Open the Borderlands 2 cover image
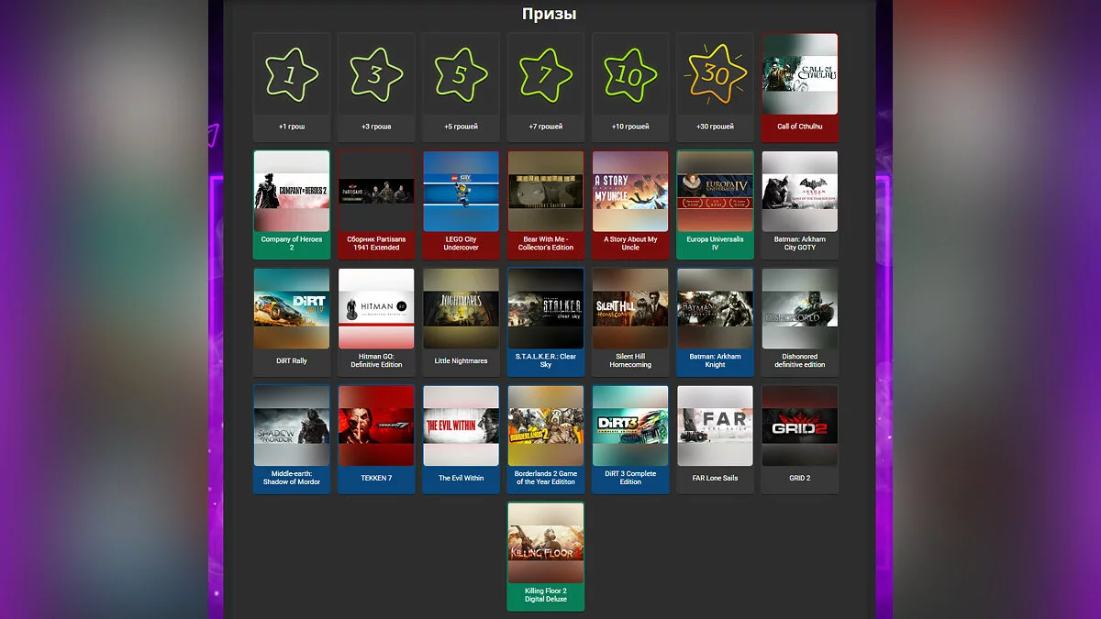This screenshot has height=619, width=1101. click(546, 426)
